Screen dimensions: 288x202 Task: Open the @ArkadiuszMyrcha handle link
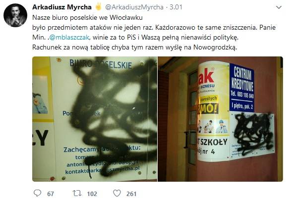[x=134, y=7]
